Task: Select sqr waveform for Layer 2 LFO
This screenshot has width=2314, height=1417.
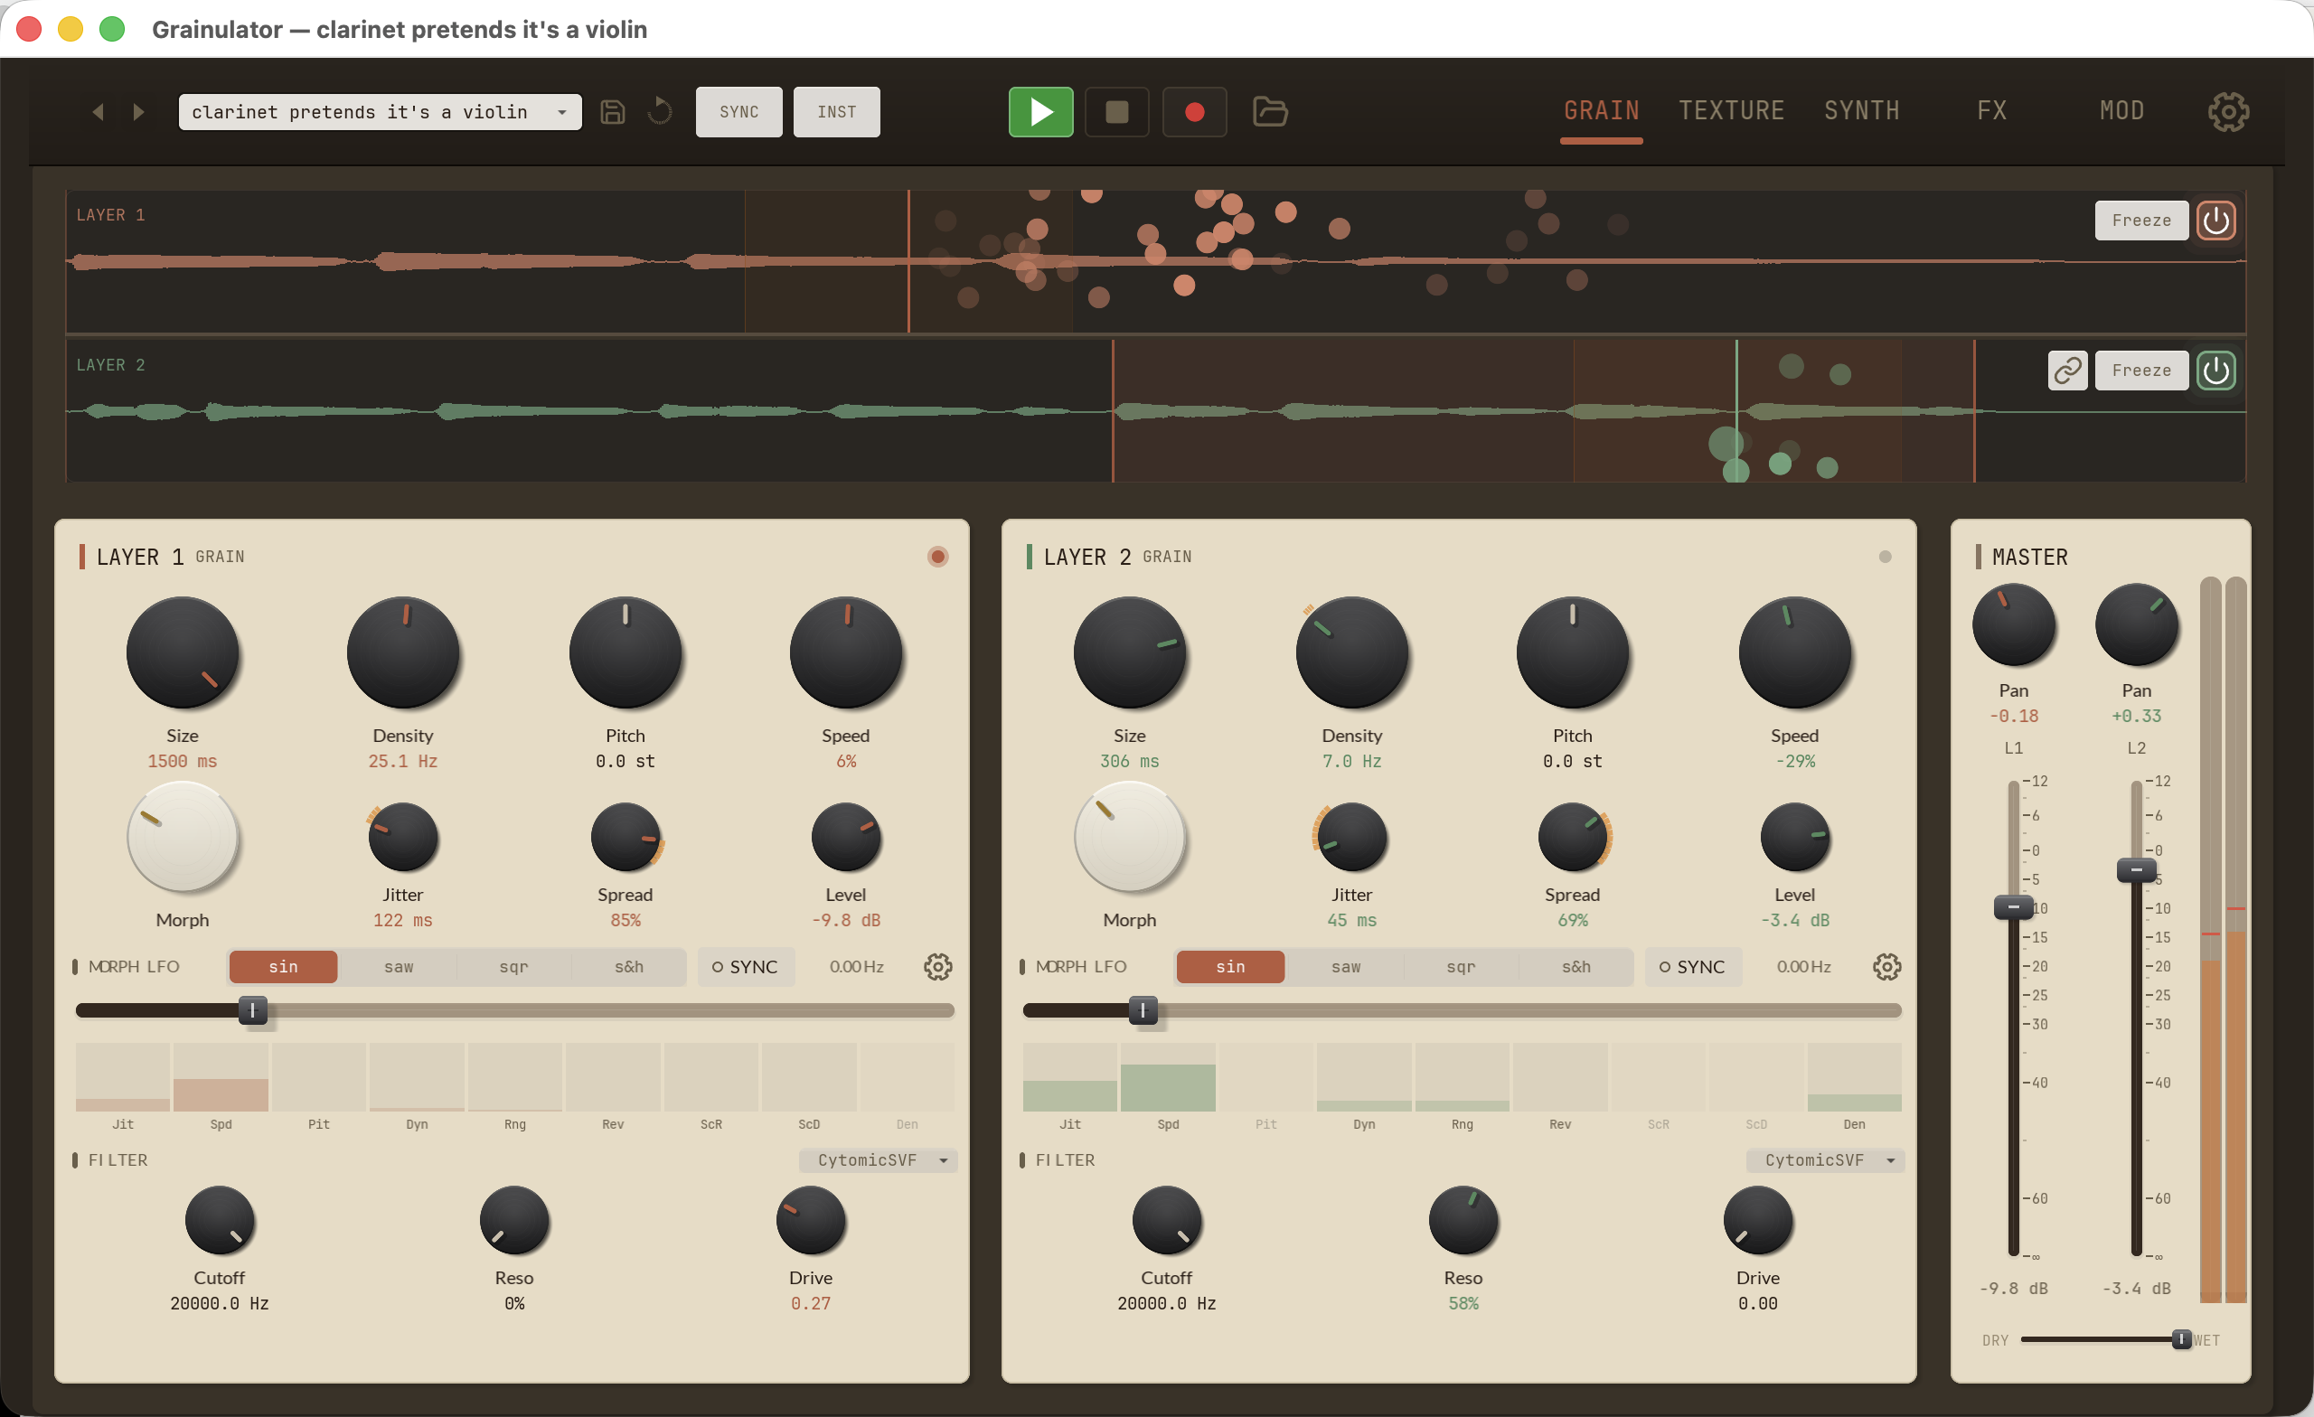Action: point(1462,966)
